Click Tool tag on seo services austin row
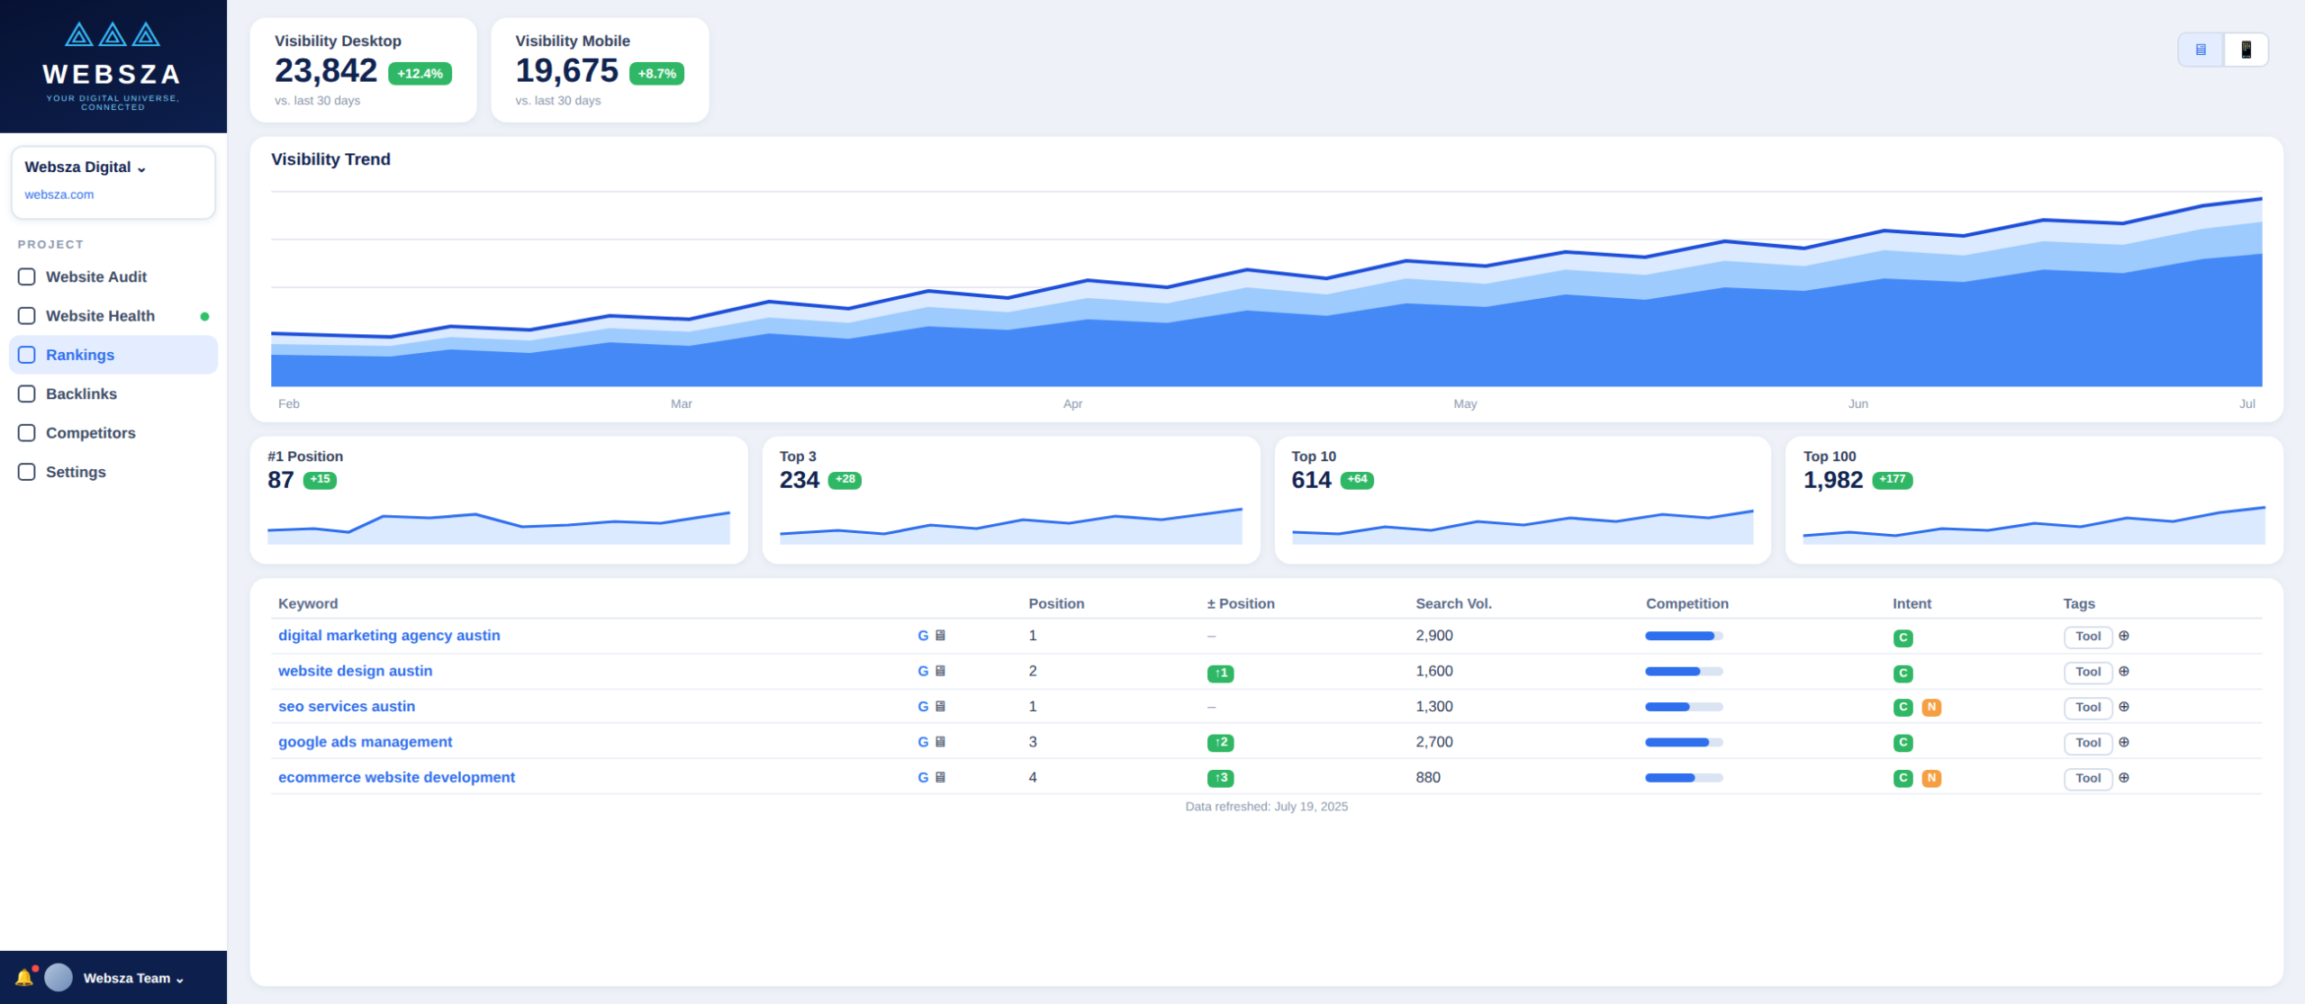 [2088, 708]
